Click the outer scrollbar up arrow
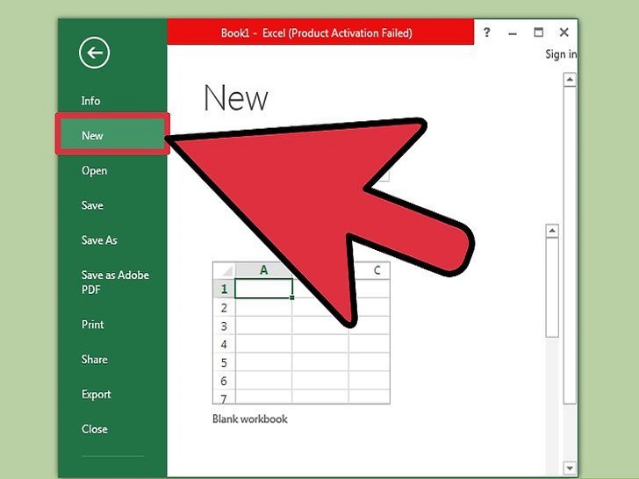Viewport: 639px width, 479px height. [x=570, y=80]
